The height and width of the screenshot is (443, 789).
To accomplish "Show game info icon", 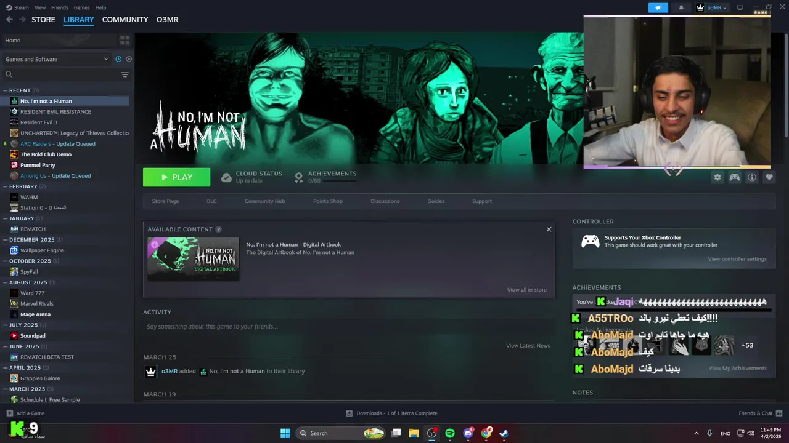I will pyautogui.click(x=752, y=177).
